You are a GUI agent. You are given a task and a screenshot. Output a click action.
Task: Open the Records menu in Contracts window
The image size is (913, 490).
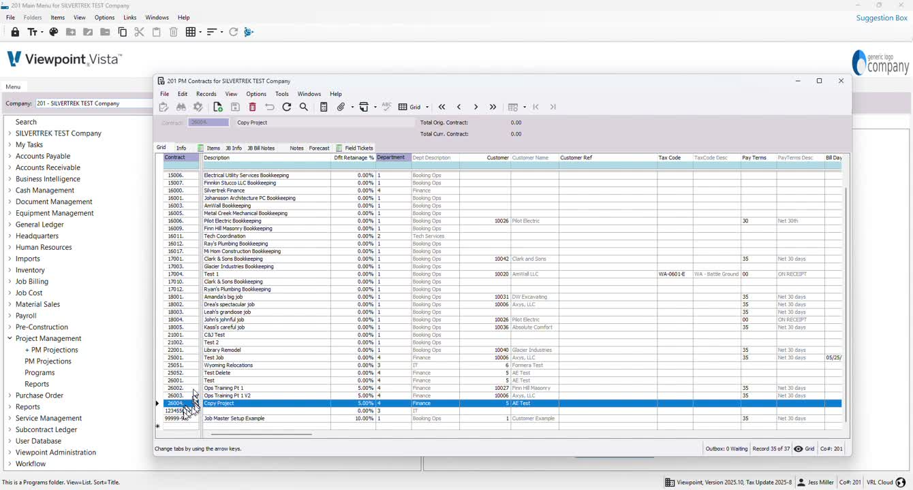[206, 94]
